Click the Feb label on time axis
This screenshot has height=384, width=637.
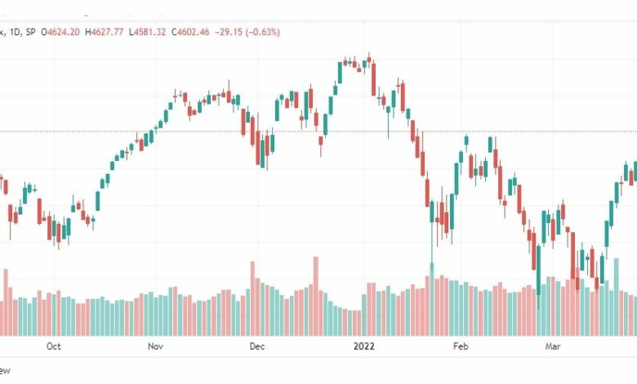[x=461, y=346]
